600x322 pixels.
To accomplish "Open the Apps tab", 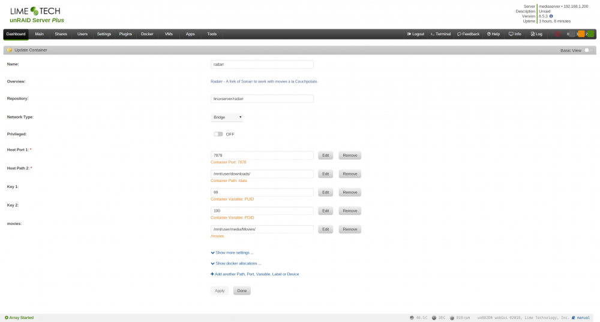I will 190,34.
